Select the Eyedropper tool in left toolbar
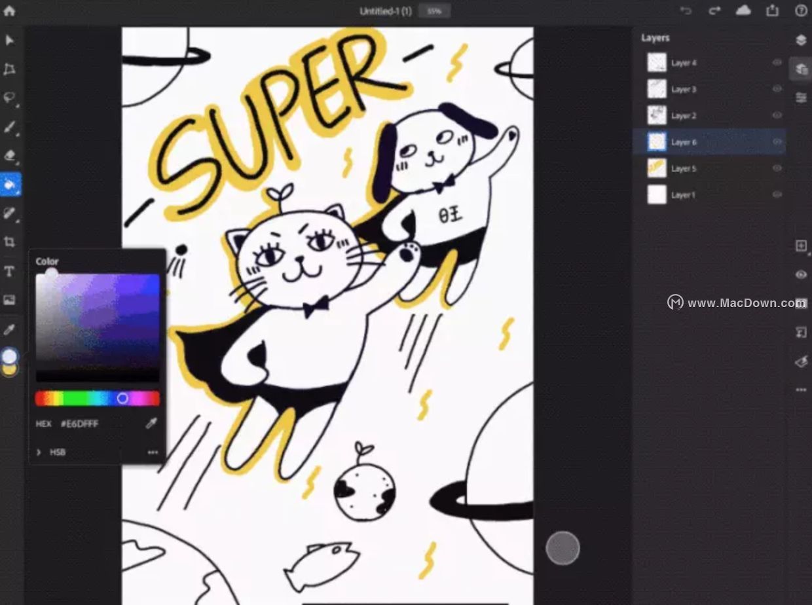This screenshot has width=812, height=605. coord(10,329)
